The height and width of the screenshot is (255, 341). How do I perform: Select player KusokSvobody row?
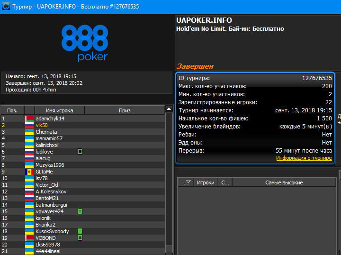[82, 231]
